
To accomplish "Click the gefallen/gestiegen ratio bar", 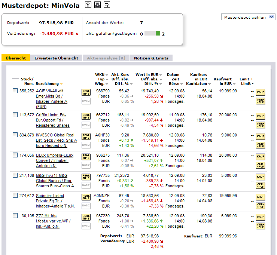I will point(152,34).
